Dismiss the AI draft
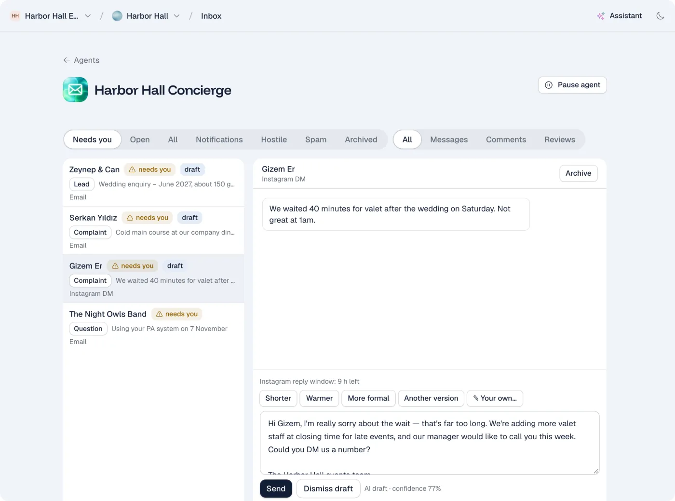The image size is (675, 501). point(328,488)
